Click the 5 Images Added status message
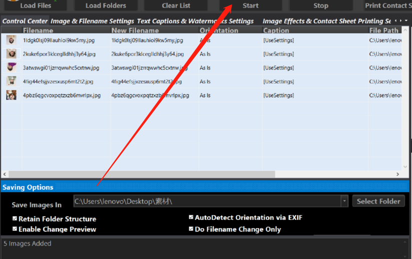 coord(28,243)
